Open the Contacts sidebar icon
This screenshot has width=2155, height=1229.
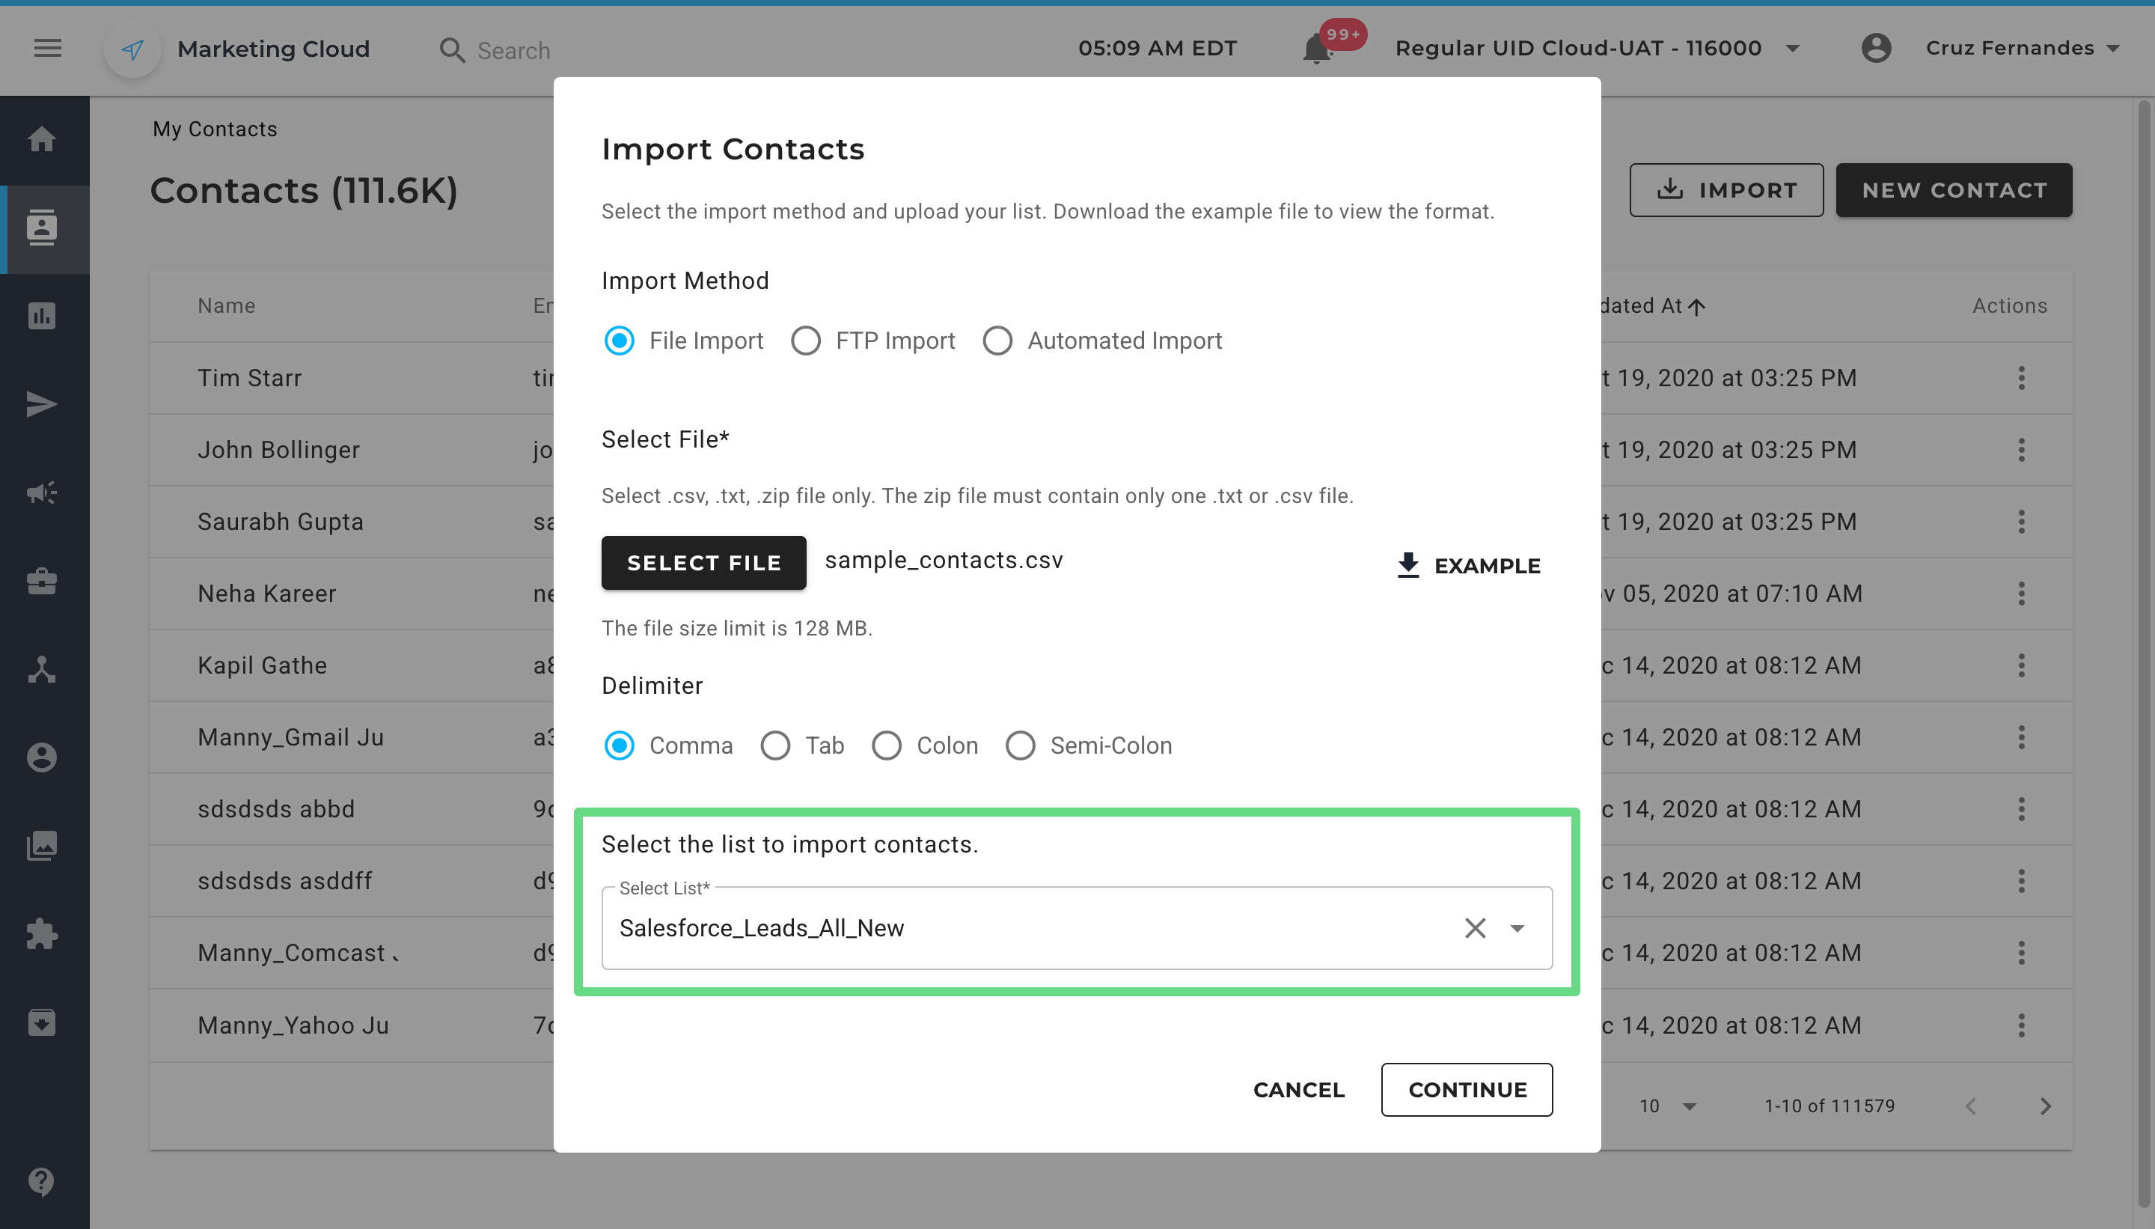[42, 228]
